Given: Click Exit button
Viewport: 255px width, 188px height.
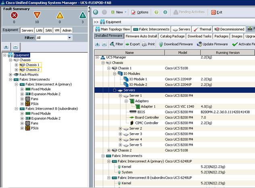Looking at the screenshot, I should coord(217,12).
